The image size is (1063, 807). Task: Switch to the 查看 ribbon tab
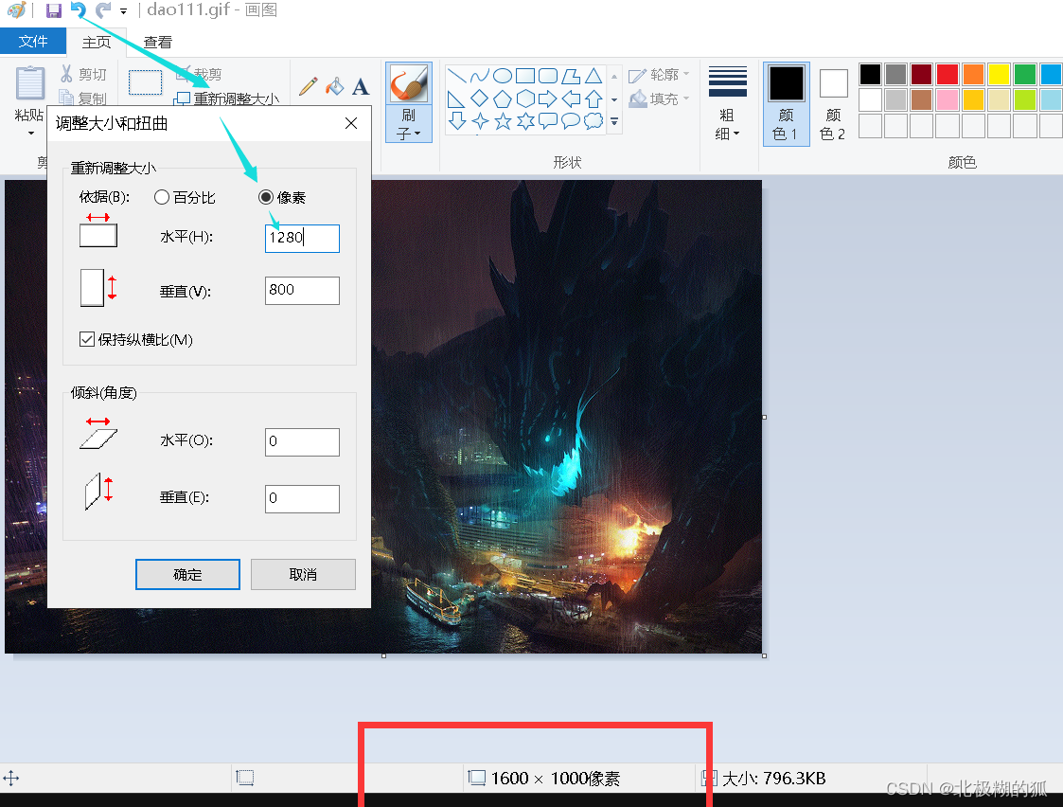[x=158, y=42]
